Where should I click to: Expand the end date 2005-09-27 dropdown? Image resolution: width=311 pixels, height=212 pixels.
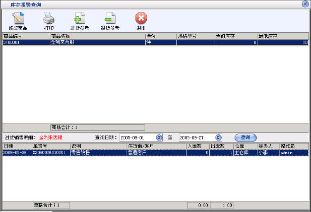pos(218,137)
